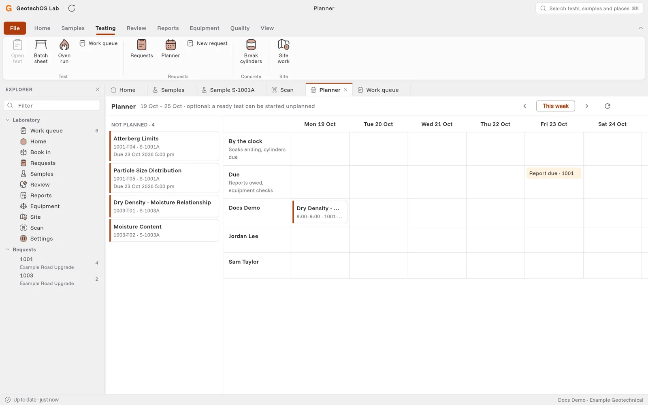The image size is (648, 405).
Task: Collapse the Laboratory tree section
Action: coord(8,120)
